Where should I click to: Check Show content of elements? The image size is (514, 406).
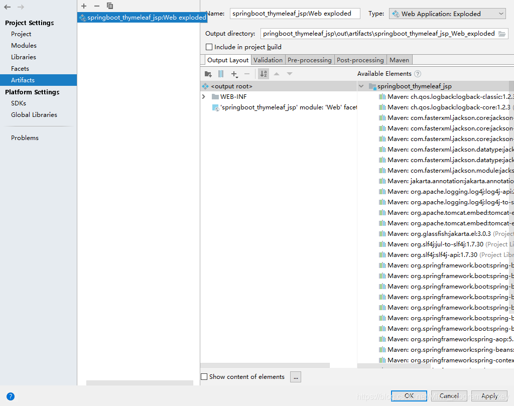tap(204, 376)
